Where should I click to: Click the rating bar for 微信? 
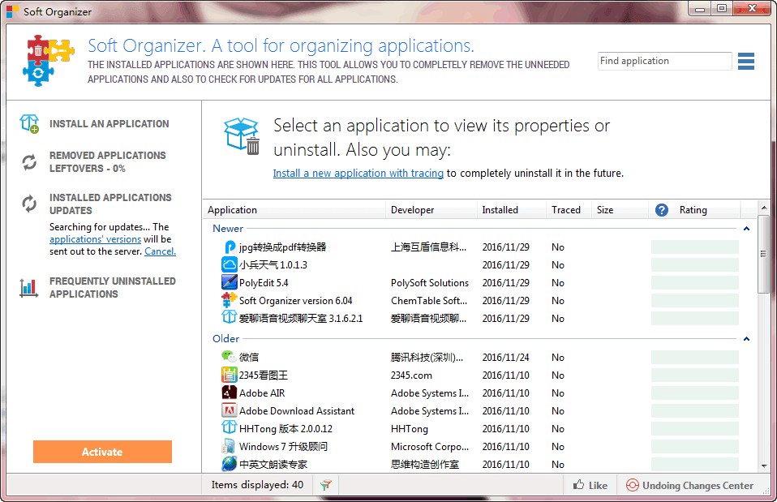click(695, 358)
